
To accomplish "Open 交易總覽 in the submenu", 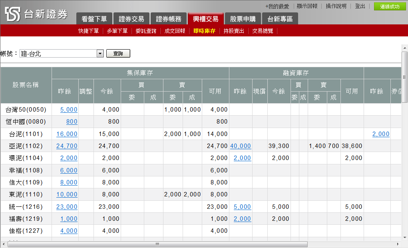I will point(263,31).
